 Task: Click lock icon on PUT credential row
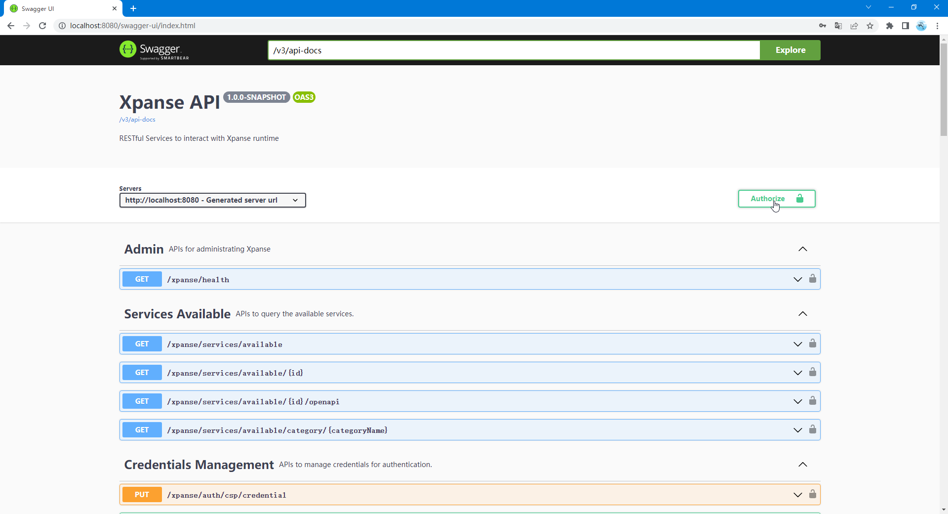813,494
